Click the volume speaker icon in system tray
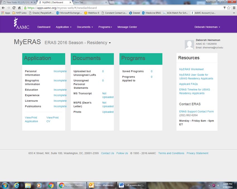Screen dimensions: 237x189 tap(218, 185)
